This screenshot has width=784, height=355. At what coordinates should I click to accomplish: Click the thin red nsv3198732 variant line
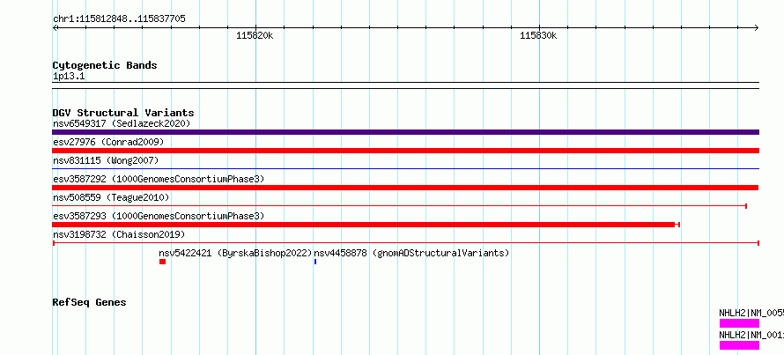point(405,243)
